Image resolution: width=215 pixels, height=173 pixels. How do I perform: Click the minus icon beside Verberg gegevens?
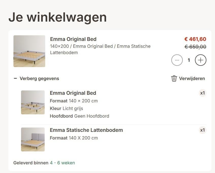pos(16,78)
